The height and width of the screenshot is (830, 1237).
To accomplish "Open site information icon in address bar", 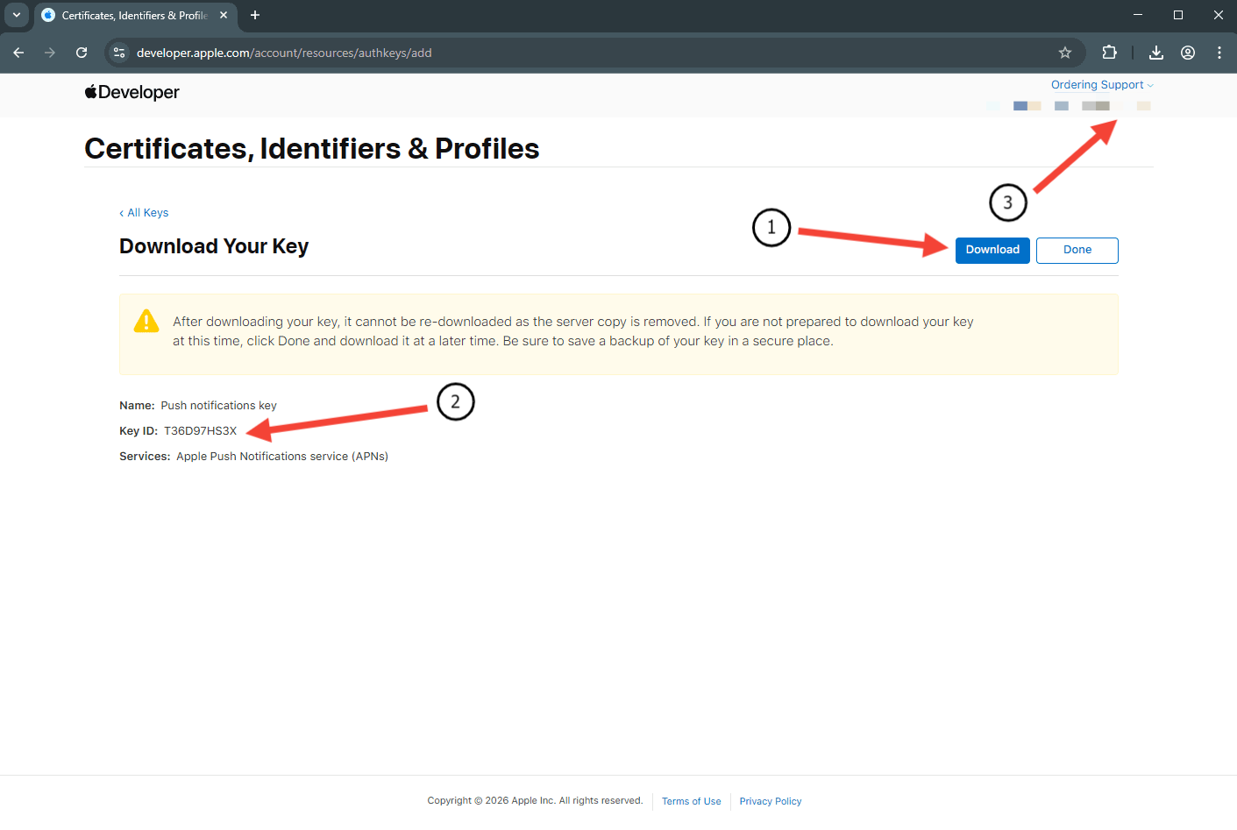I will (119, 53).
